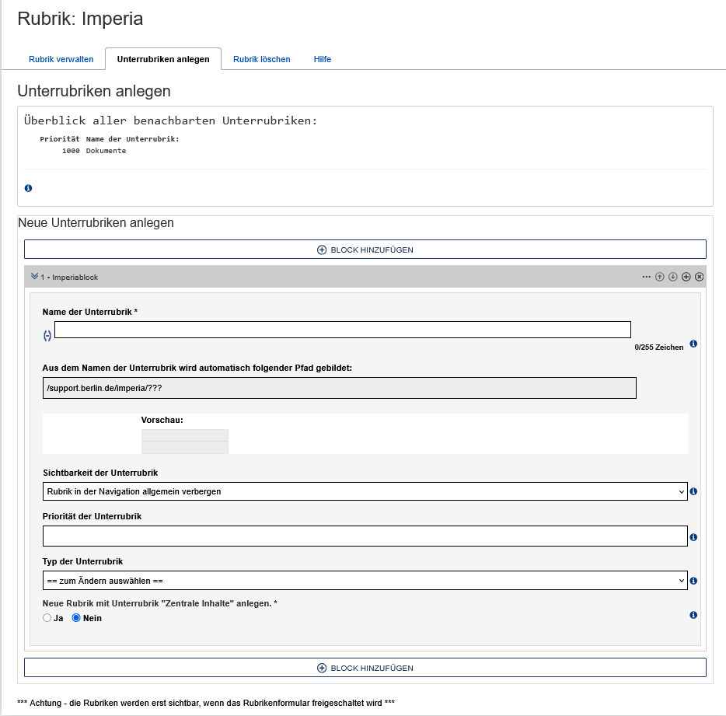The height and width of the screenshot is (716, 726).
Task: Open the Hilfe tab
Action: [323, 59]
